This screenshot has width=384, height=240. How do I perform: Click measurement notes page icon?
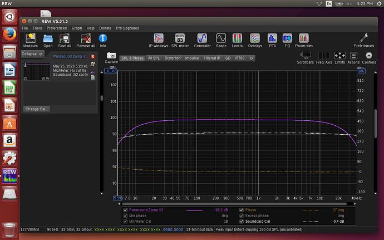pyautogui.click(x=92, y=77)
